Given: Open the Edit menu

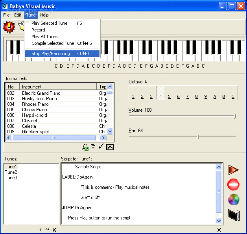Looking at the screenshot, I should coord(18,15).
